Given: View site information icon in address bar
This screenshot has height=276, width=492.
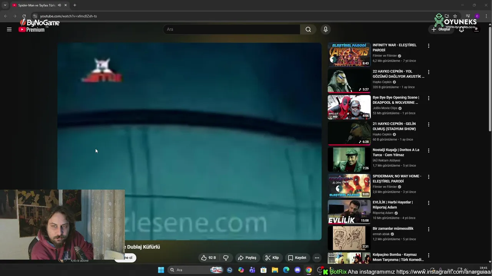Looking at the screenshot, I should (x=35, y=16).
